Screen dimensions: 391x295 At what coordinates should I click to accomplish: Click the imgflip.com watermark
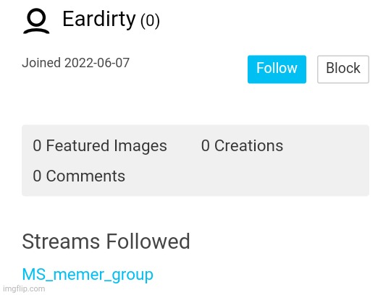coord(24,288)
